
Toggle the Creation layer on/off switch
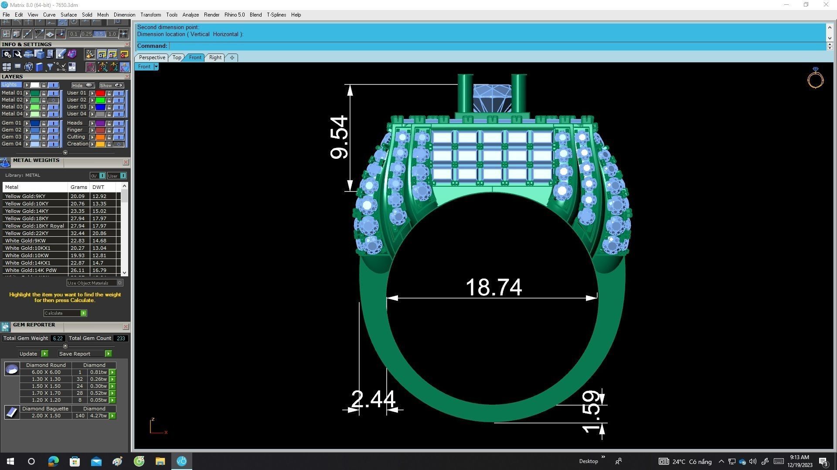[x=119, y=144]
